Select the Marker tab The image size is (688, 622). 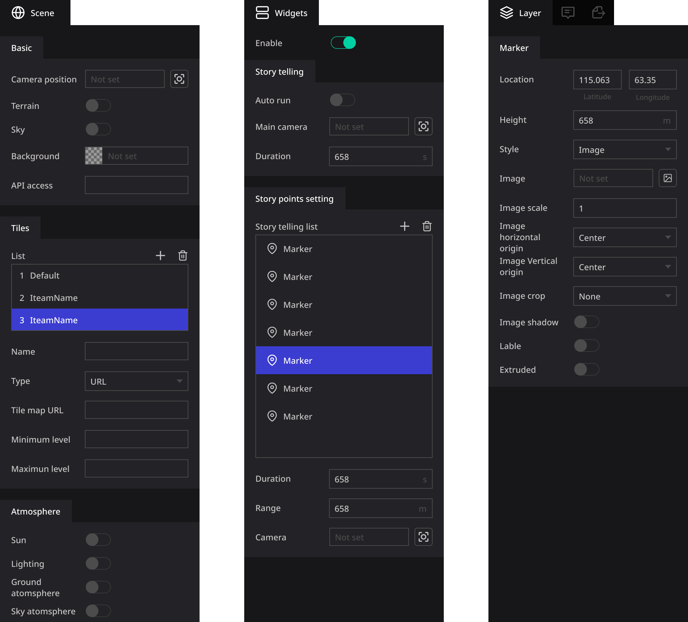514,47
